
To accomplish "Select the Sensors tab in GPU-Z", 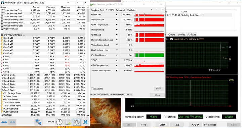I will [110, 10].
